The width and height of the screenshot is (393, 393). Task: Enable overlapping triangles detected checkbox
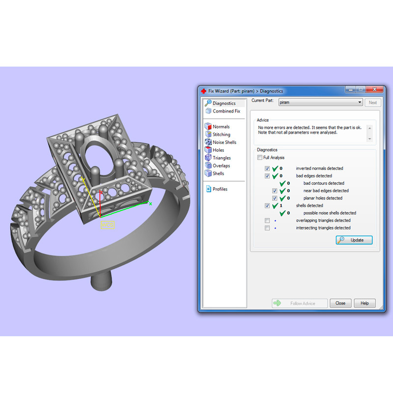(x=267, y=221)
